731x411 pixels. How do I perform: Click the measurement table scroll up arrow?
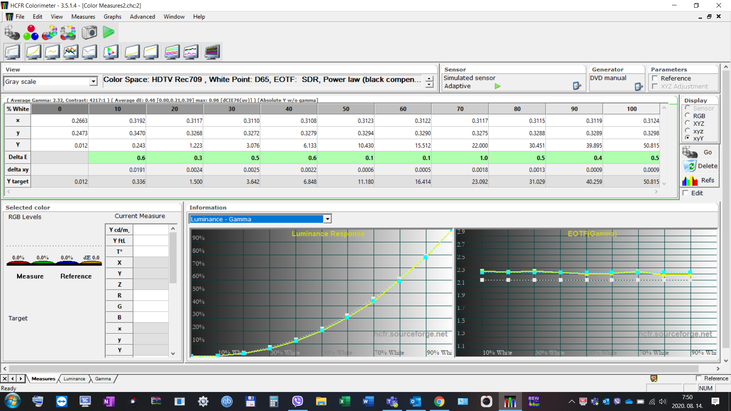(664, 108)
